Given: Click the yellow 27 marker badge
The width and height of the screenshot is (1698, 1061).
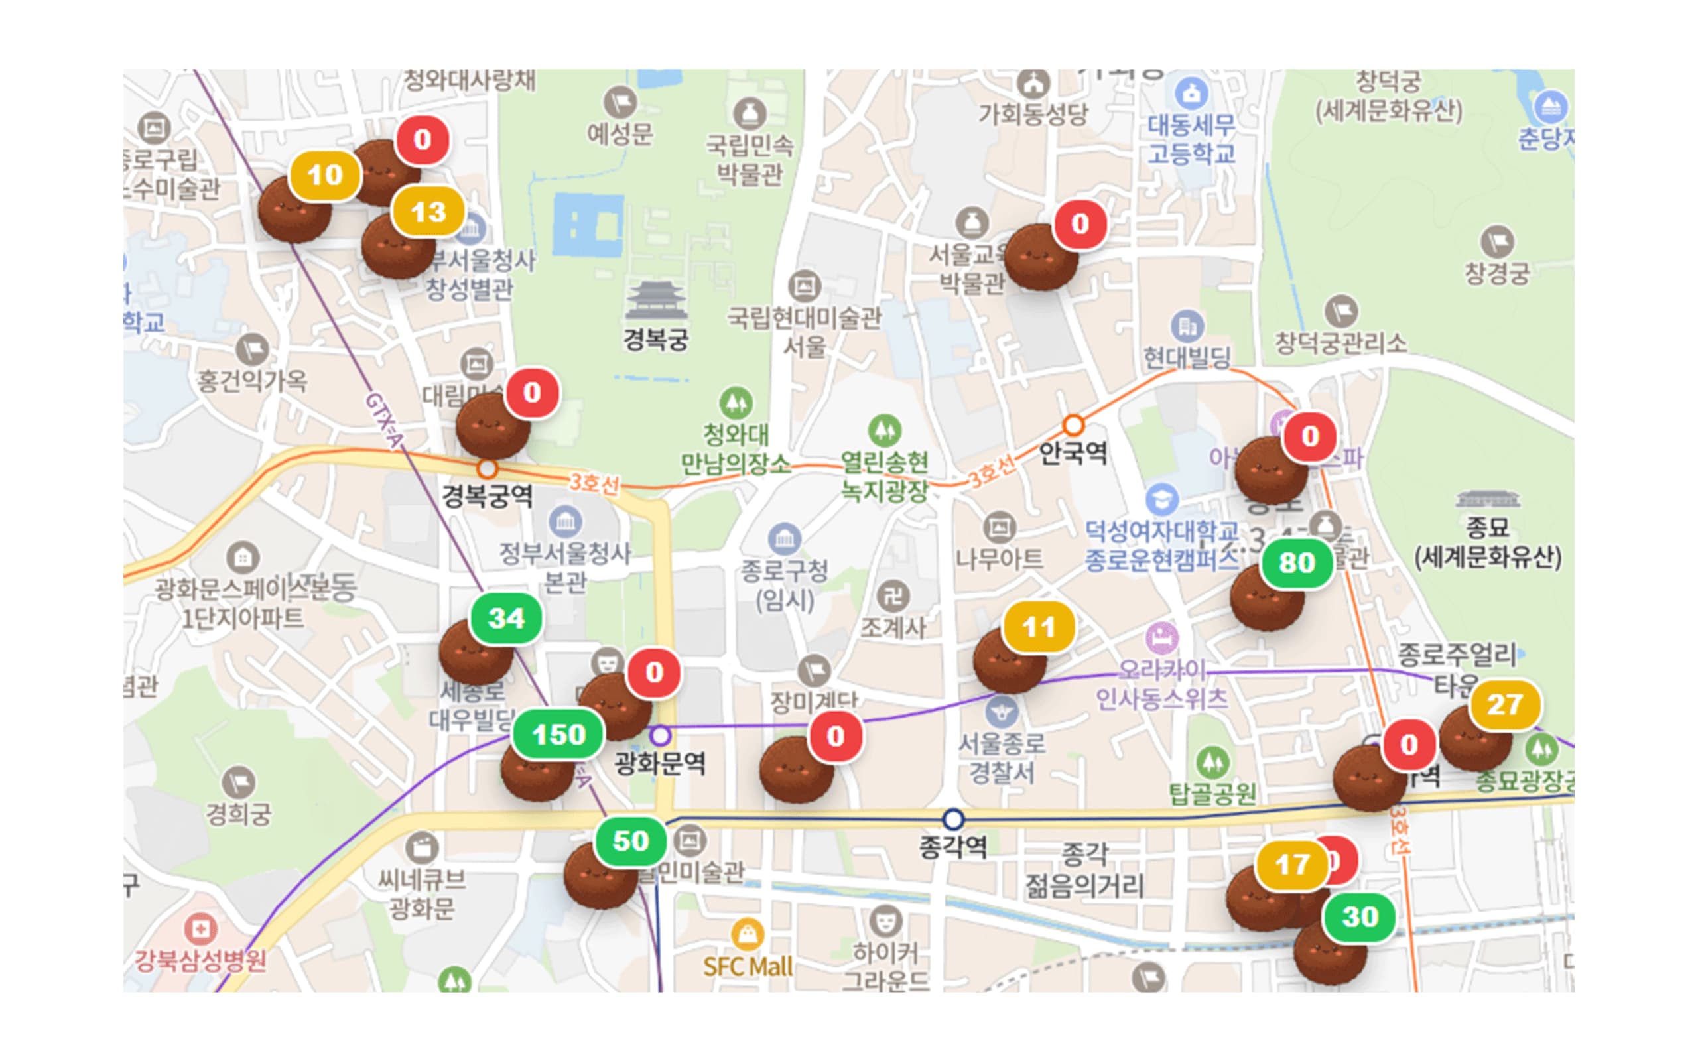Looking at the screenshot, I should click(1504, 704).
